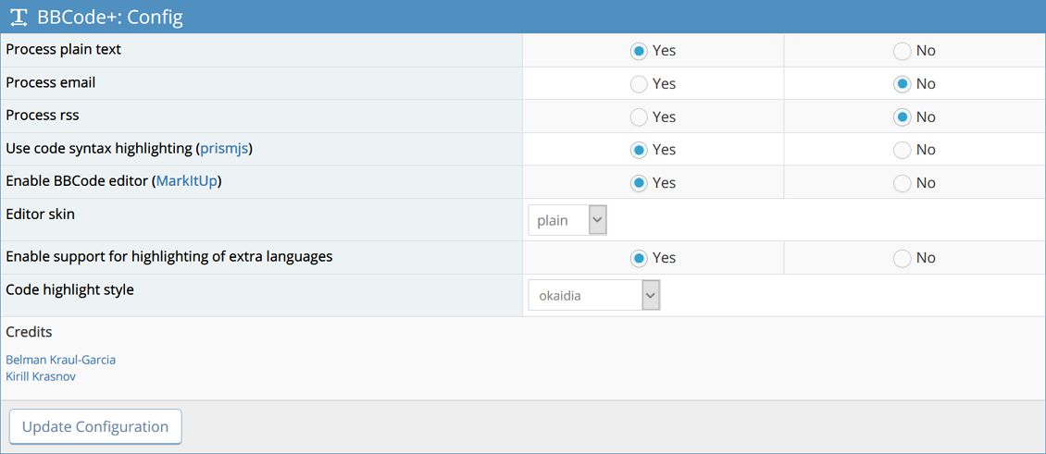Open the Editor skin dropdown
The image size is (1046, 454).
(x=567, y=220)
